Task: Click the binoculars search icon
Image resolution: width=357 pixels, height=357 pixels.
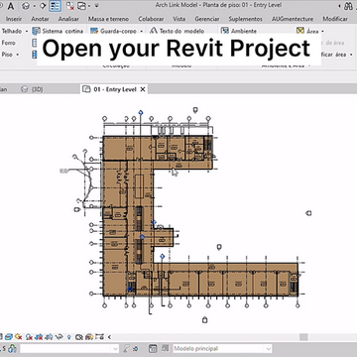Action: coord(348,6)
